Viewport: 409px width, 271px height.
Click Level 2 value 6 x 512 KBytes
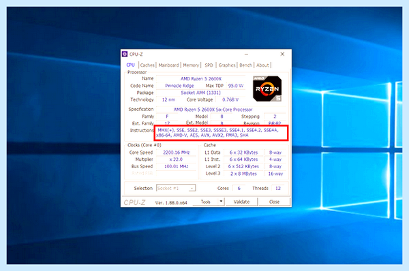click(243, 166)
